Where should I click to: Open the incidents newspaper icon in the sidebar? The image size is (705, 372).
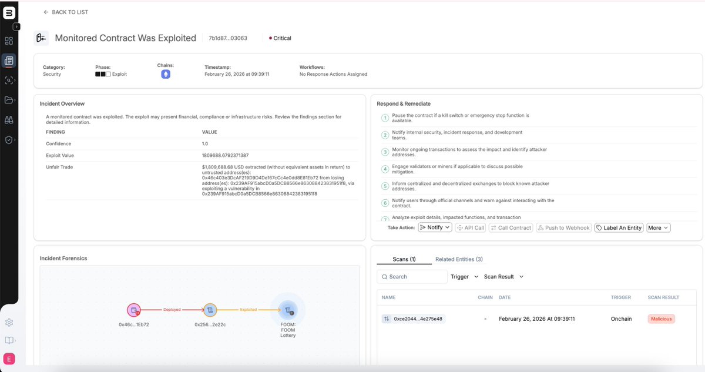[9, 60]
